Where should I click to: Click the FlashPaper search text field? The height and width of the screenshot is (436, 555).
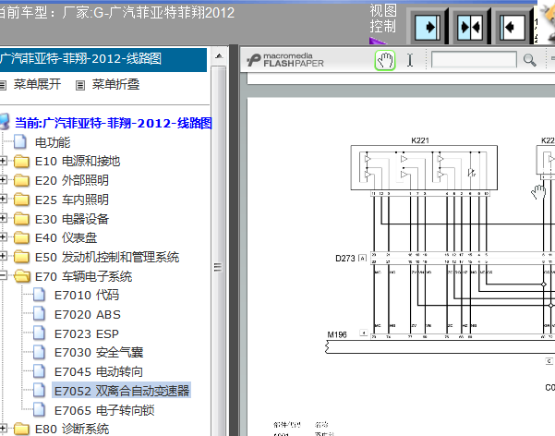point(474,59)
